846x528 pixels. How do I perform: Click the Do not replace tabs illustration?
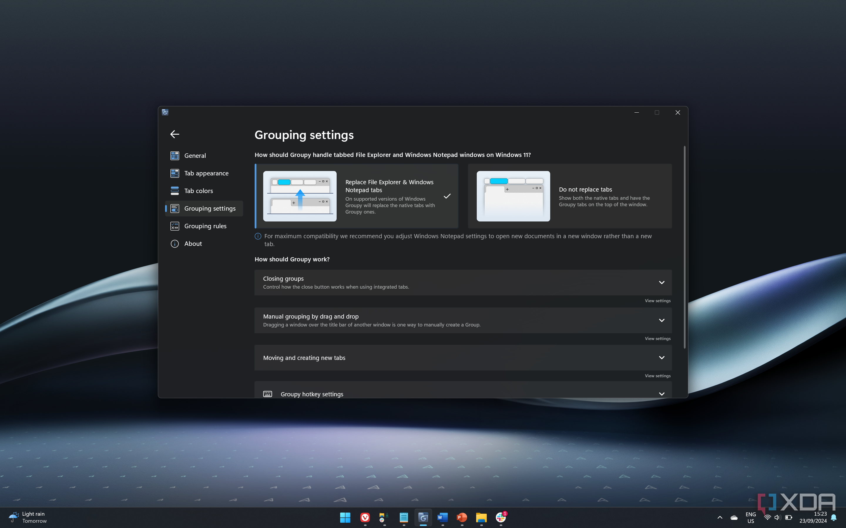point(513,196)
